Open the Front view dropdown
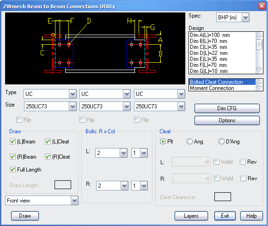The width and height of the screenshot is (268, 226). point(42,201)
